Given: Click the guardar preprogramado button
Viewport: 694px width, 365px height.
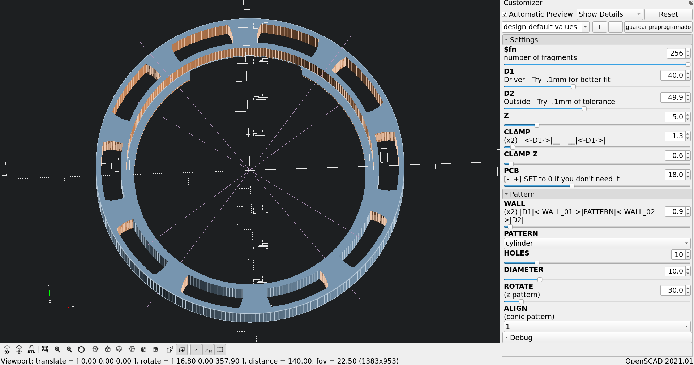Looking at the screenshot, I should [x=658, y=27].
